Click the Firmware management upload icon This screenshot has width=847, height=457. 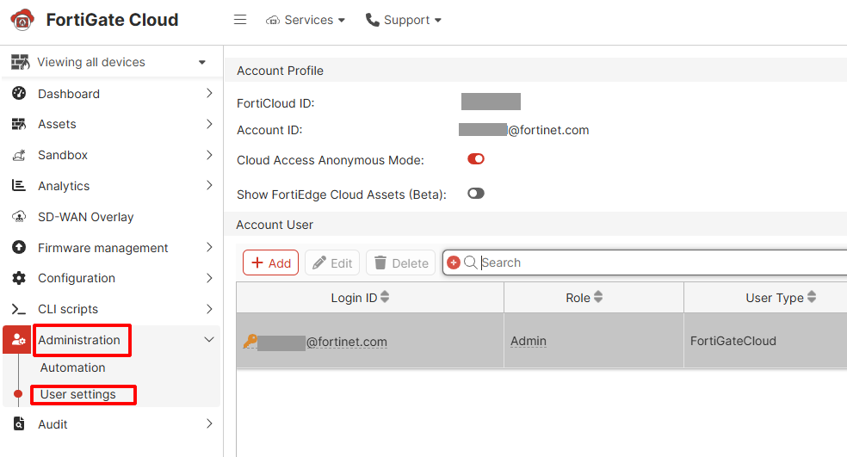19,248
